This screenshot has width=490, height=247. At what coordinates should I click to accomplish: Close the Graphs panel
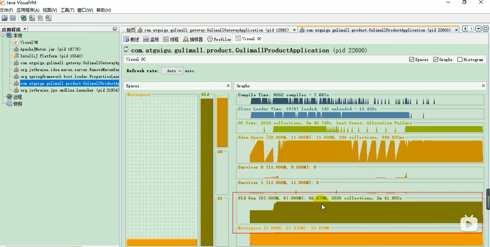pyautogui.click(x=483, y=86)
